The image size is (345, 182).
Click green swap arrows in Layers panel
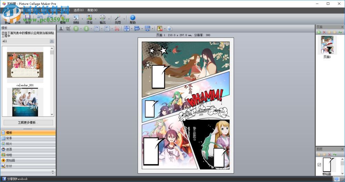tap(335, 154)
